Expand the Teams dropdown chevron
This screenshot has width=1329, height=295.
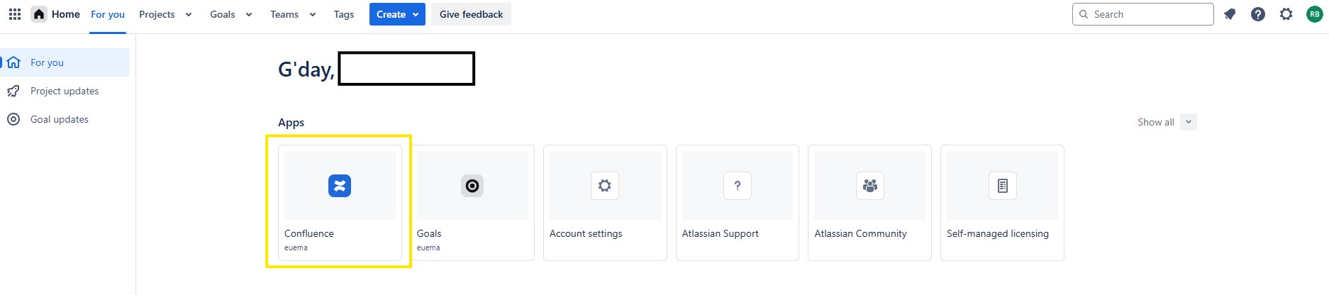click(313, 14)
